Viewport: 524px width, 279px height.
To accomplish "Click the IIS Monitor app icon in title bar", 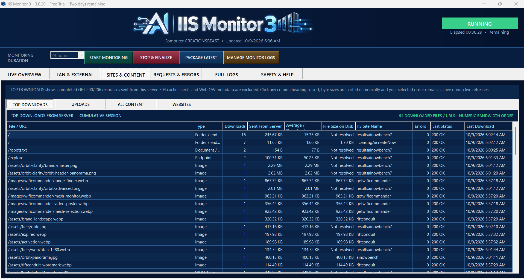I will (3, 4).
